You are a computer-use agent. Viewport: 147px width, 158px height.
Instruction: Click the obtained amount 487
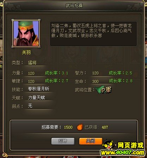click(105, 127)
